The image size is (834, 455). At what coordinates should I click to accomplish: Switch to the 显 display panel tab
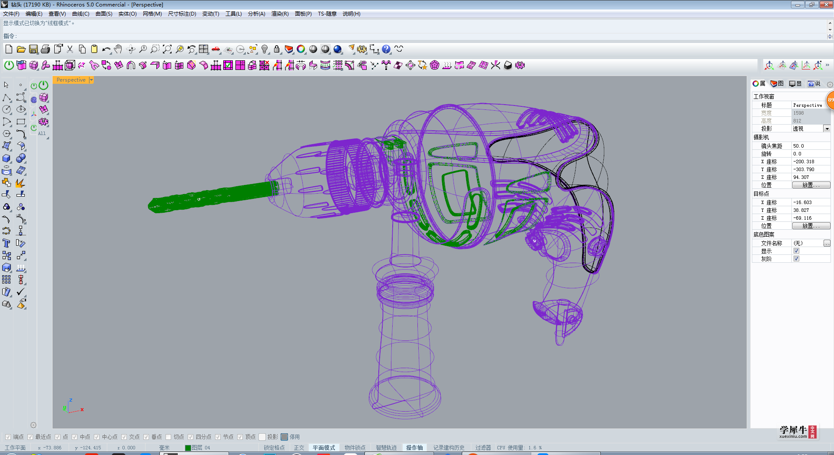tap(795, 84)
